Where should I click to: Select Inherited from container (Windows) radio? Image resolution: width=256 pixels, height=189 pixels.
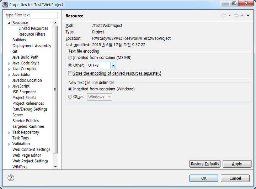(70, 89)
